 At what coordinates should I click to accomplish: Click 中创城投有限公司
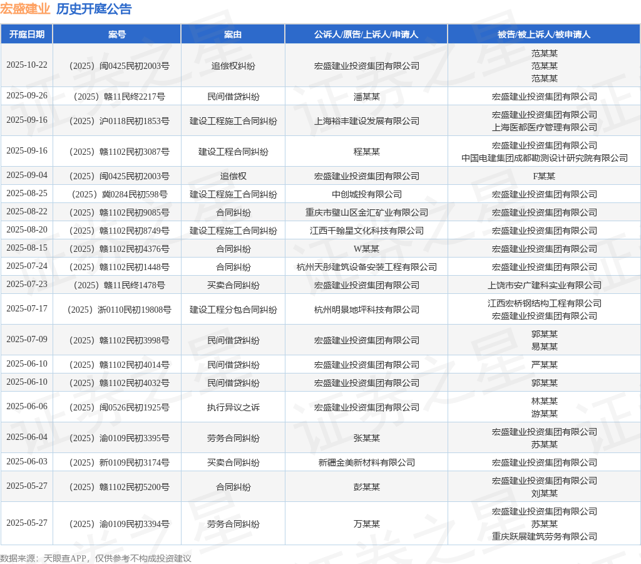pos(367,194)
